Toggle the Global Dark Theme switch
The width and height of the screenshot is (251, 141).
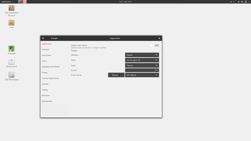(x=154, y=45)
